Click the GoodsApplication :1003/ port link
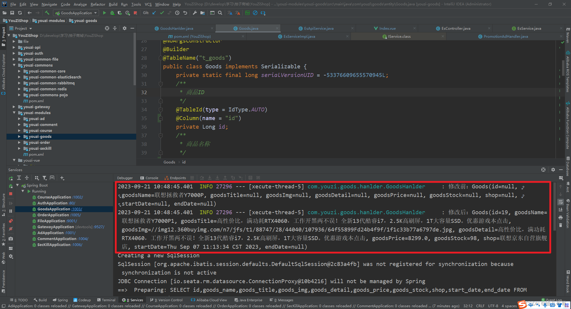 pos(77,209)
